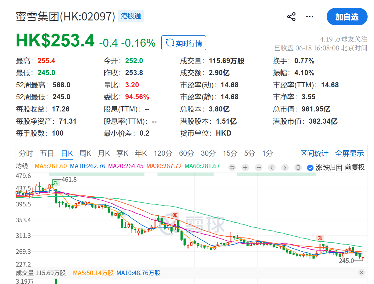Click the MA20:264.45 indicator label
Image resolution: width=374 pixels, height=284 pixels.
click(126, 166)
